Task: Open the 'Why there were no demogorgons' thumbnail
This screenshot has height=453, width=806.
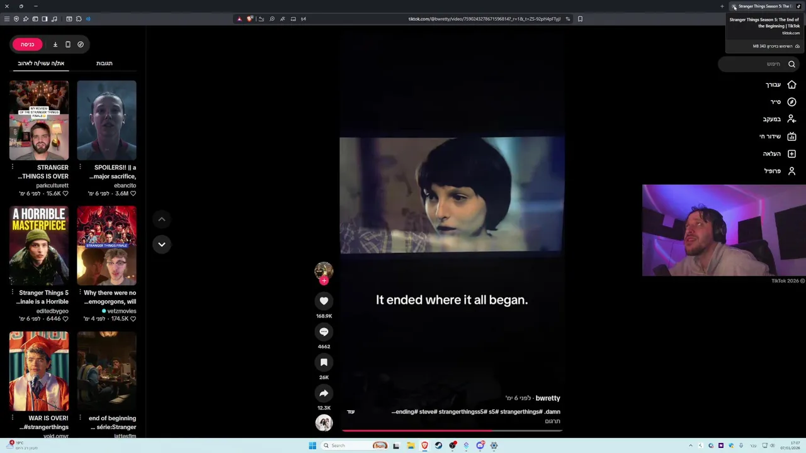Action: coord(106,245)
